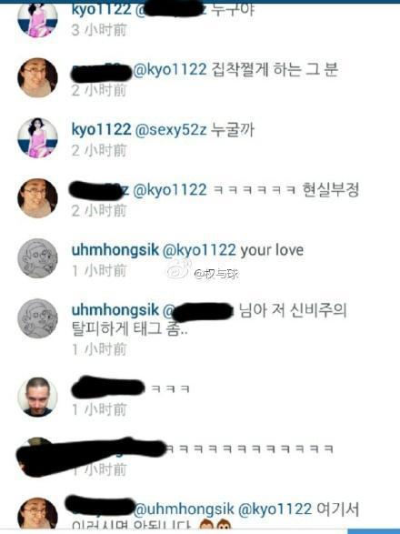Image resolution: width=400 pixels, height=534 pixels.
Task: Click the Weibo watermark logo
Action: 179,269
